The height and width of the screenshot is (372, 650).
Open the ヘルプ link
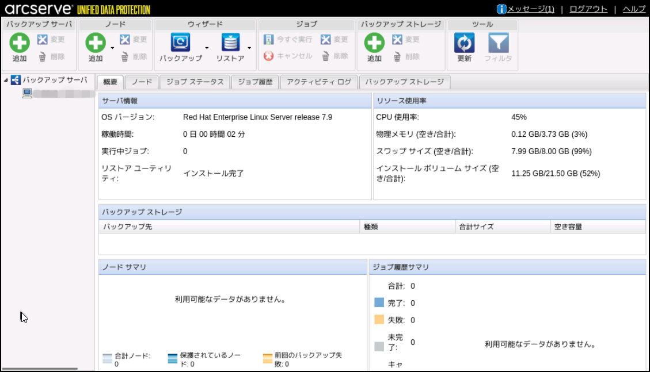(x=634, y=9)
